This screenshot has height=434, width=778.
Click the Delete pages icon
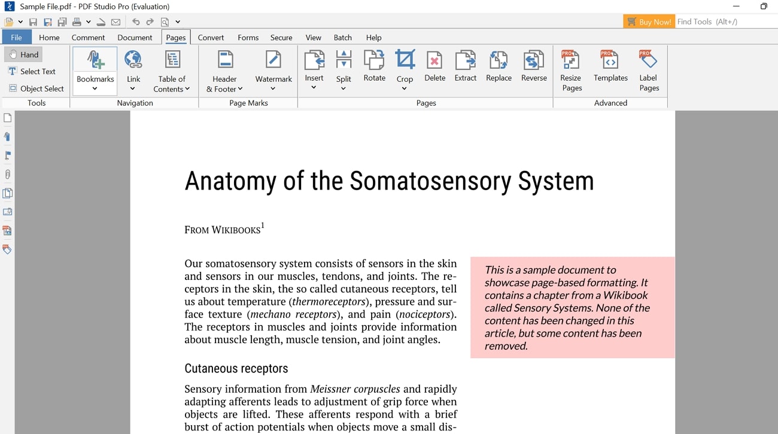pos(434,60)
